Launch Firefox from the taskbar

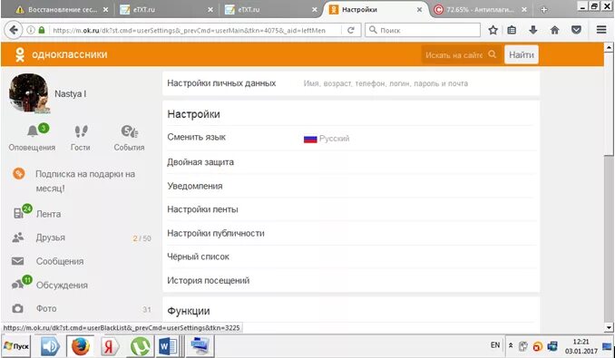(81, 346)
